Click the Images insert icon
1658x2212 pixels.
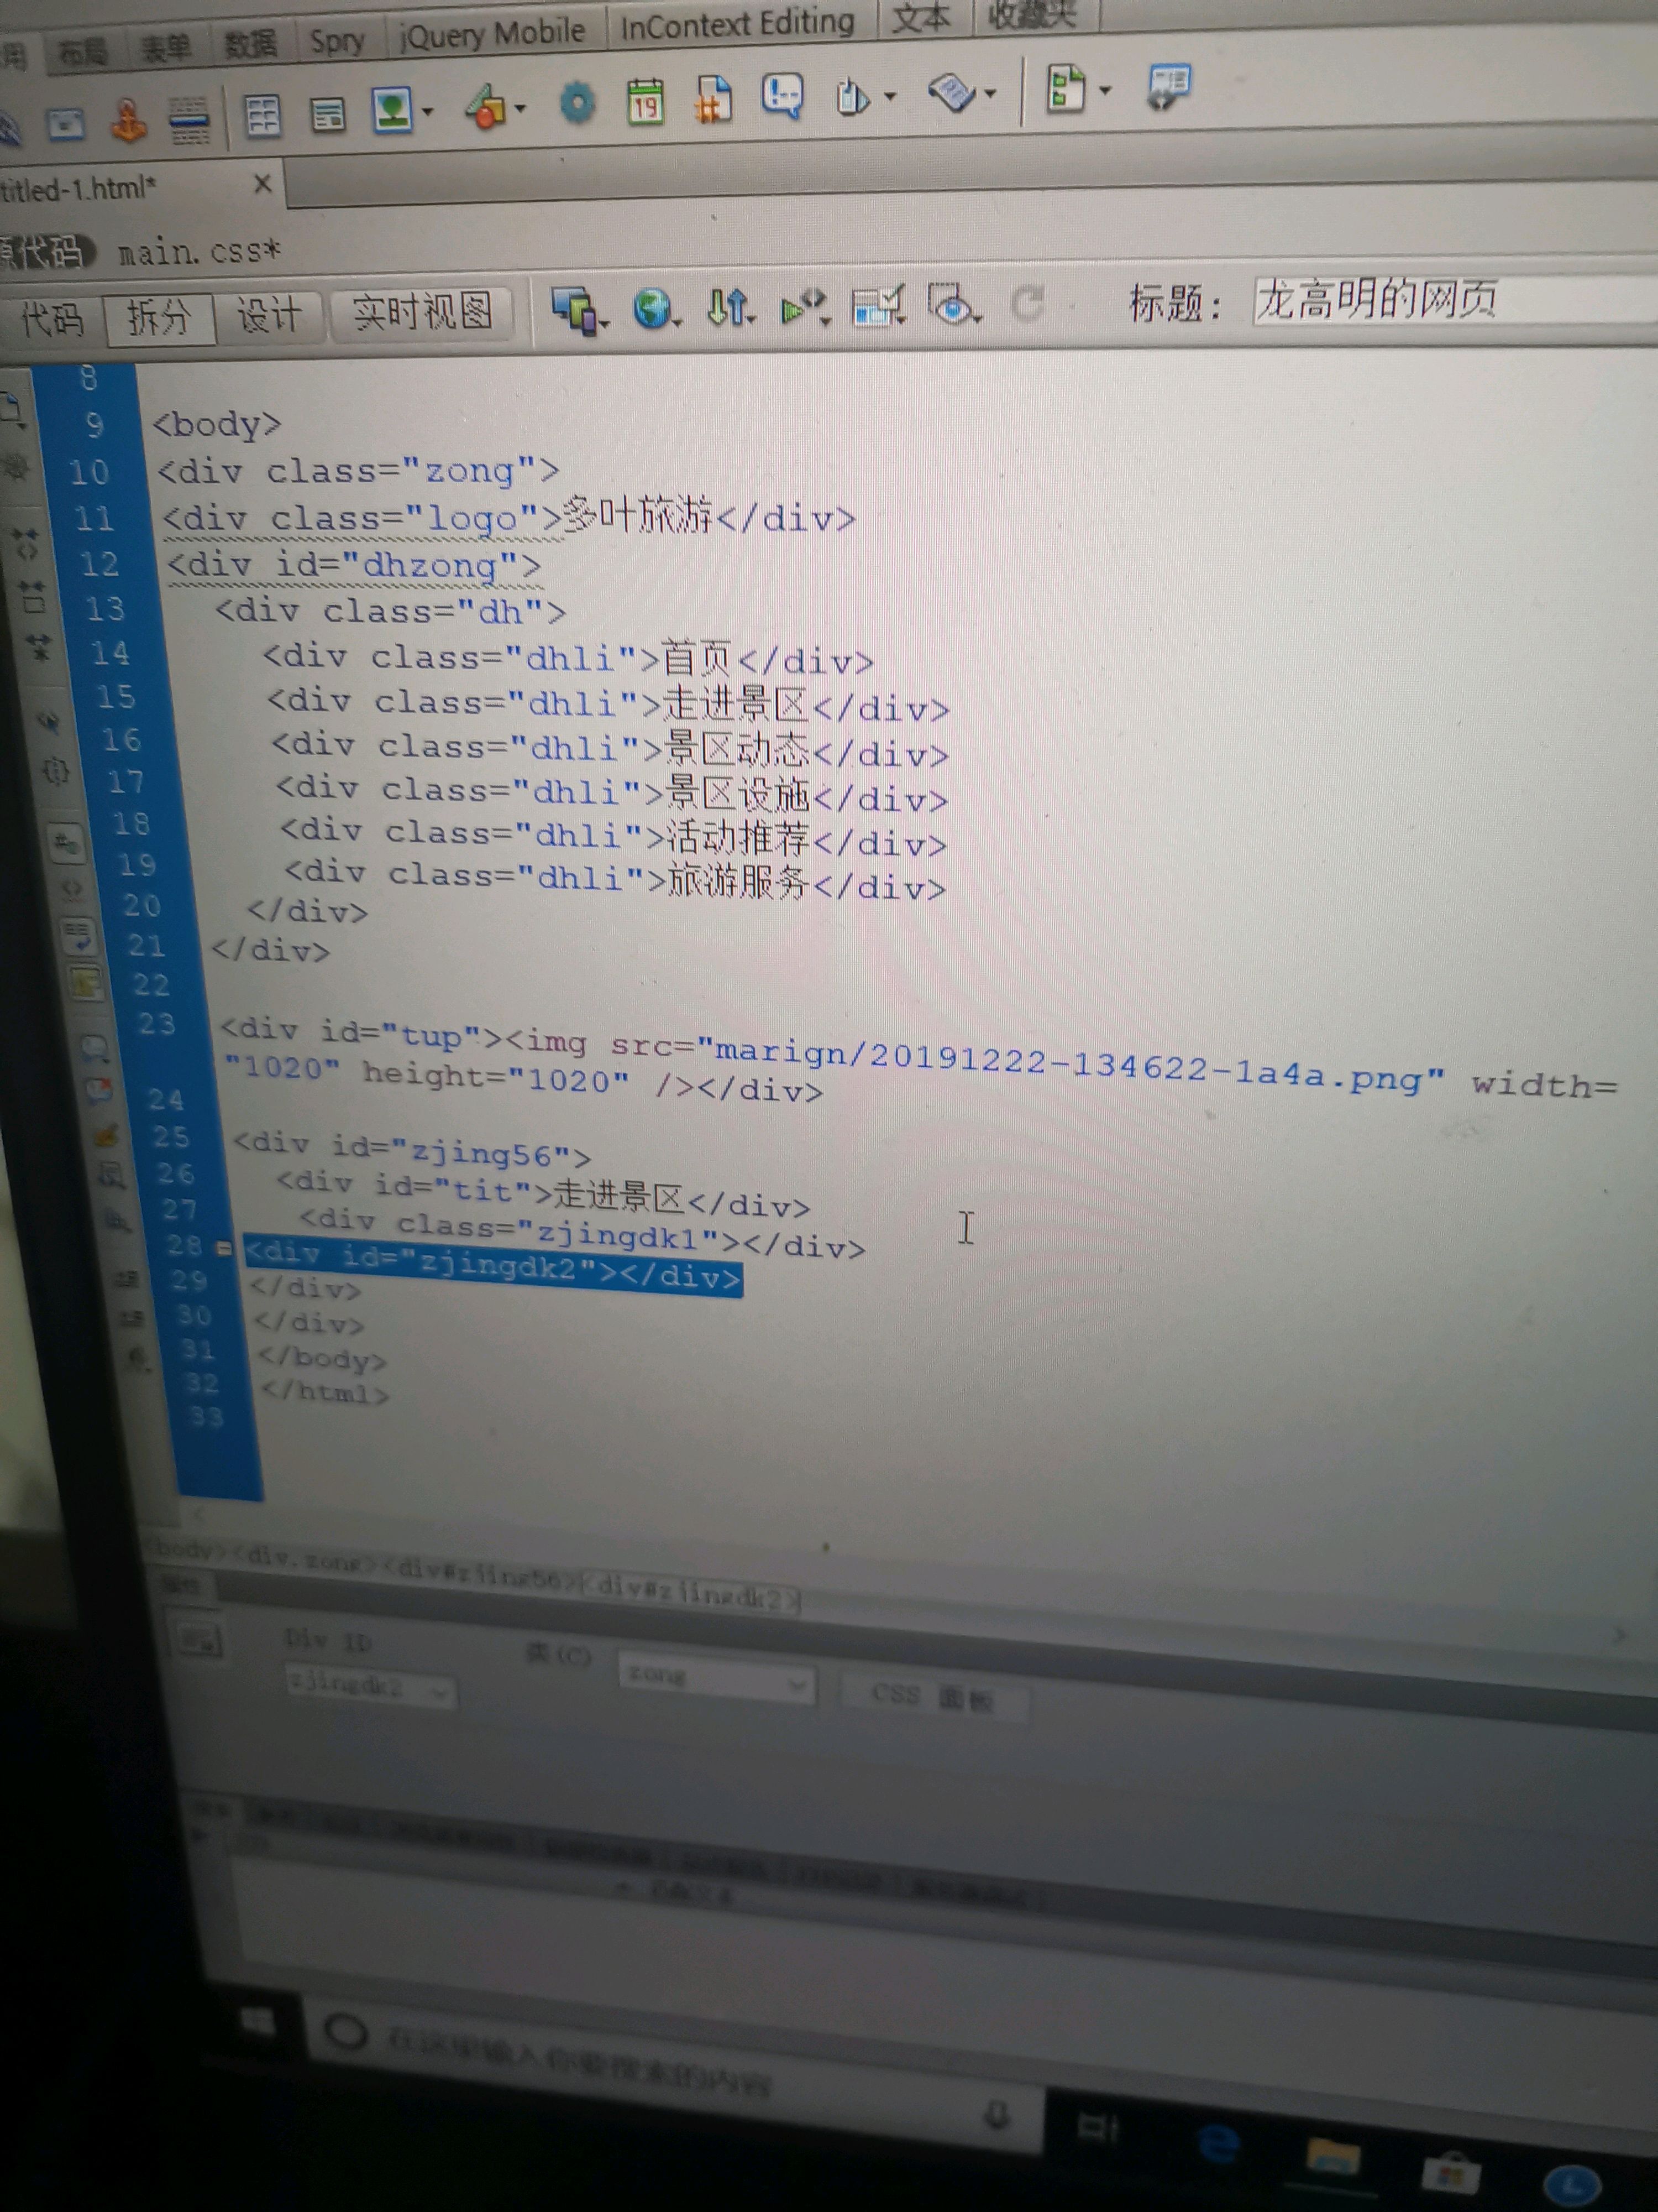tap(392, 109)
